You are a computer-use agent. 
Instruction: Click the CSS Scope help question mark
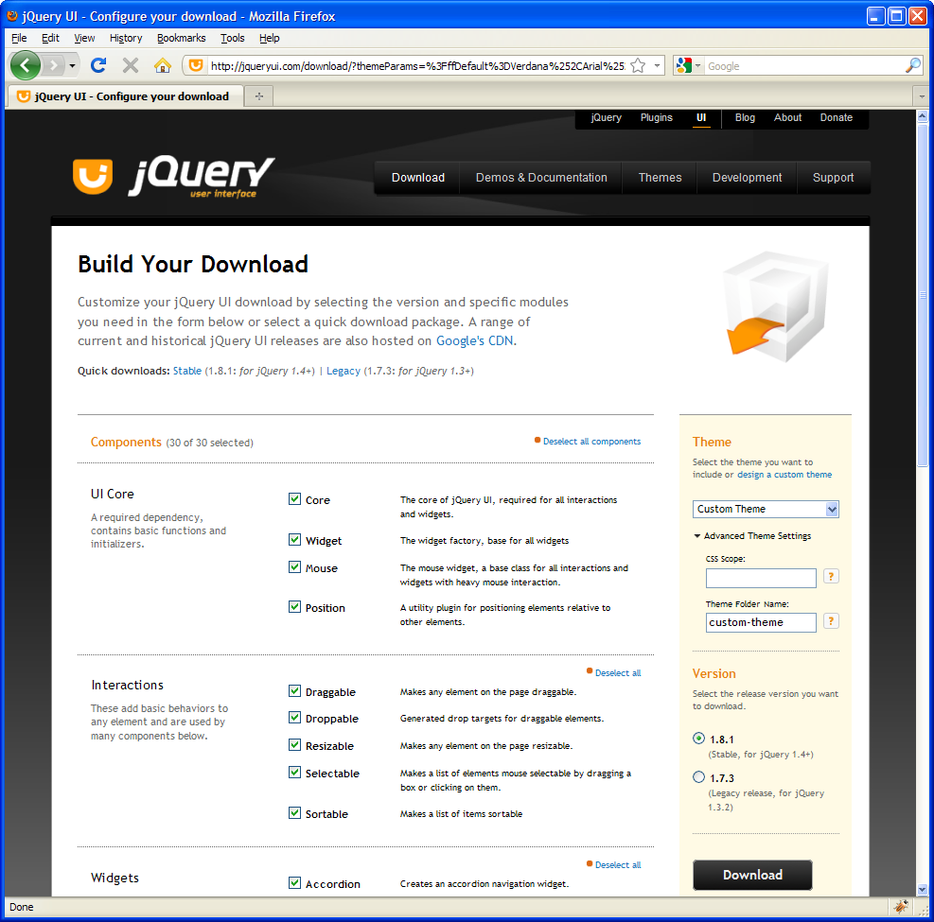[831, 576]
